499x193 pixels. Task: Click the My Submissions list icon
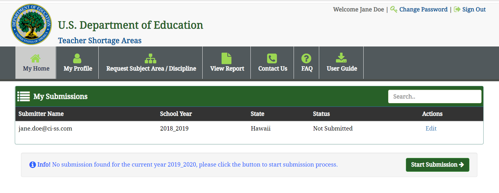pos(23,96)
